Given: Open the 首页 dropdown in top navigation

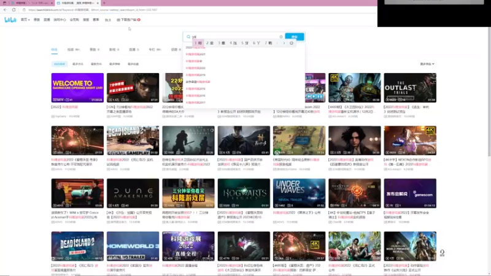Looking at the screenshot, I should [25, 20].
